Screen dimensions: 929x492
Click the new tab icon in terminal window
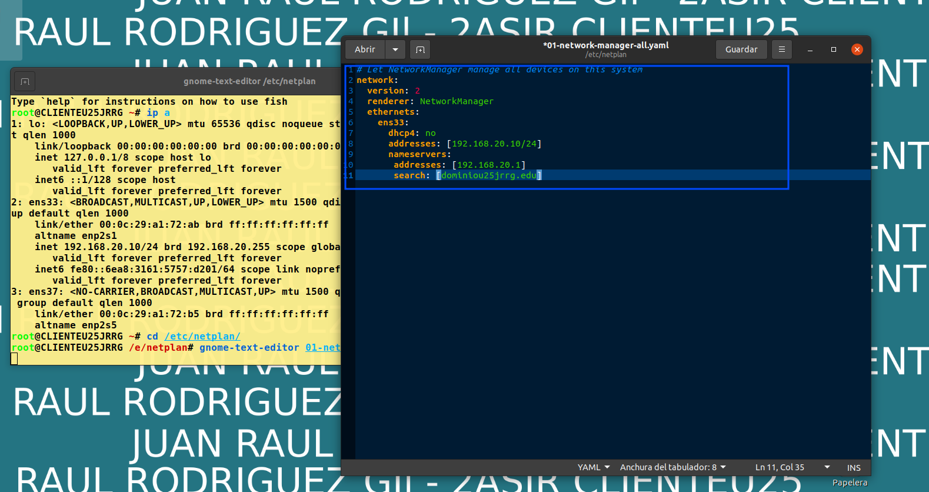click(25, 81)
